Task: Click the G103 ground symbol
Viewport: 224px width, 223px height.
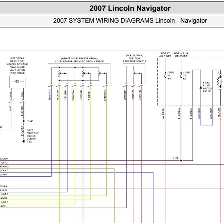Action: 24,141
